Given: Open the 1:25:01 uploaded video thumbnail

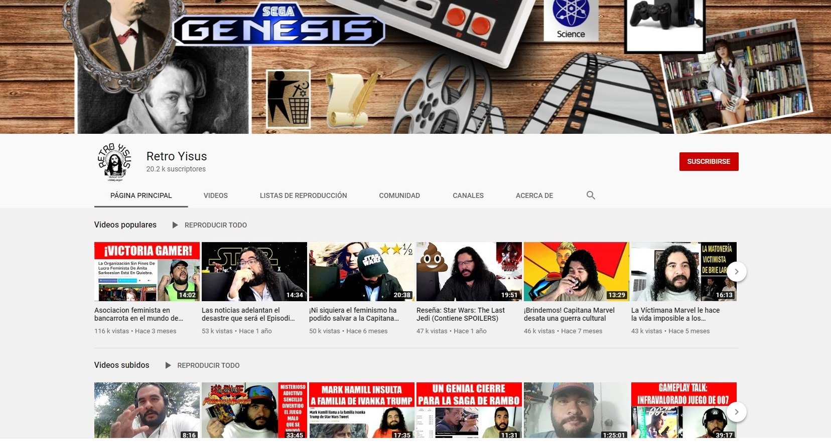Looking at the screenshot, I should pyautogui.click(x=577, y=410).
